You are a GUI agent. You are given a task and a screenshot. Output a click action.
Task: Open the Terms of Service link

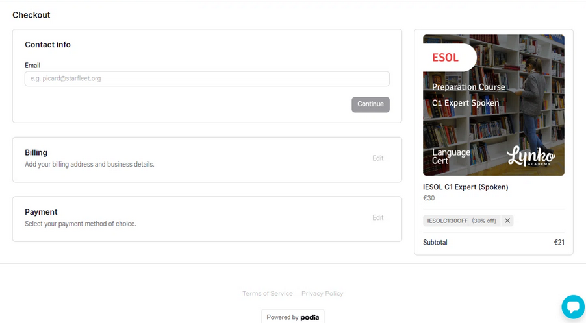click(268, 294)
